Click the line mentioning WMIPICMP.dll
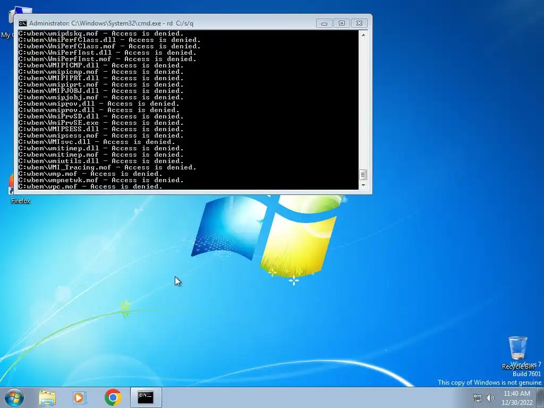544x408 pixels. coord(101,65)
